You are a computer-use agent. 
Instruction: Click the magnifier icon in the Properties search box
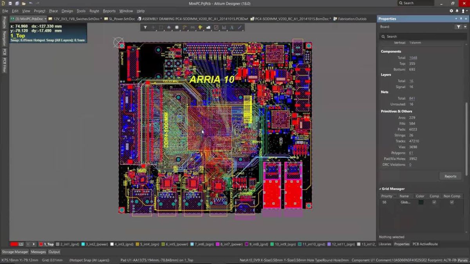tap(383, 36)
